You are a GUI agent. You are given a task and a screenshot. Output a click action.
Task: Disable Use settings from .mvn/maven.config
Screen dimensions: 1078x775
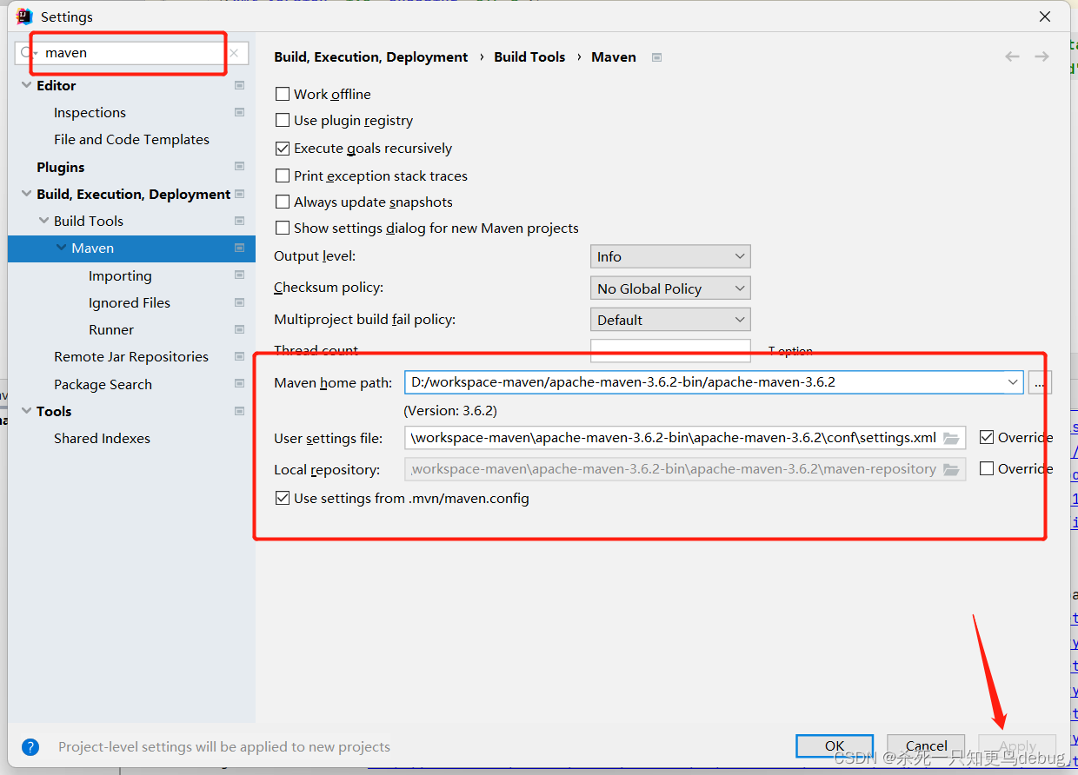point(283,498)
